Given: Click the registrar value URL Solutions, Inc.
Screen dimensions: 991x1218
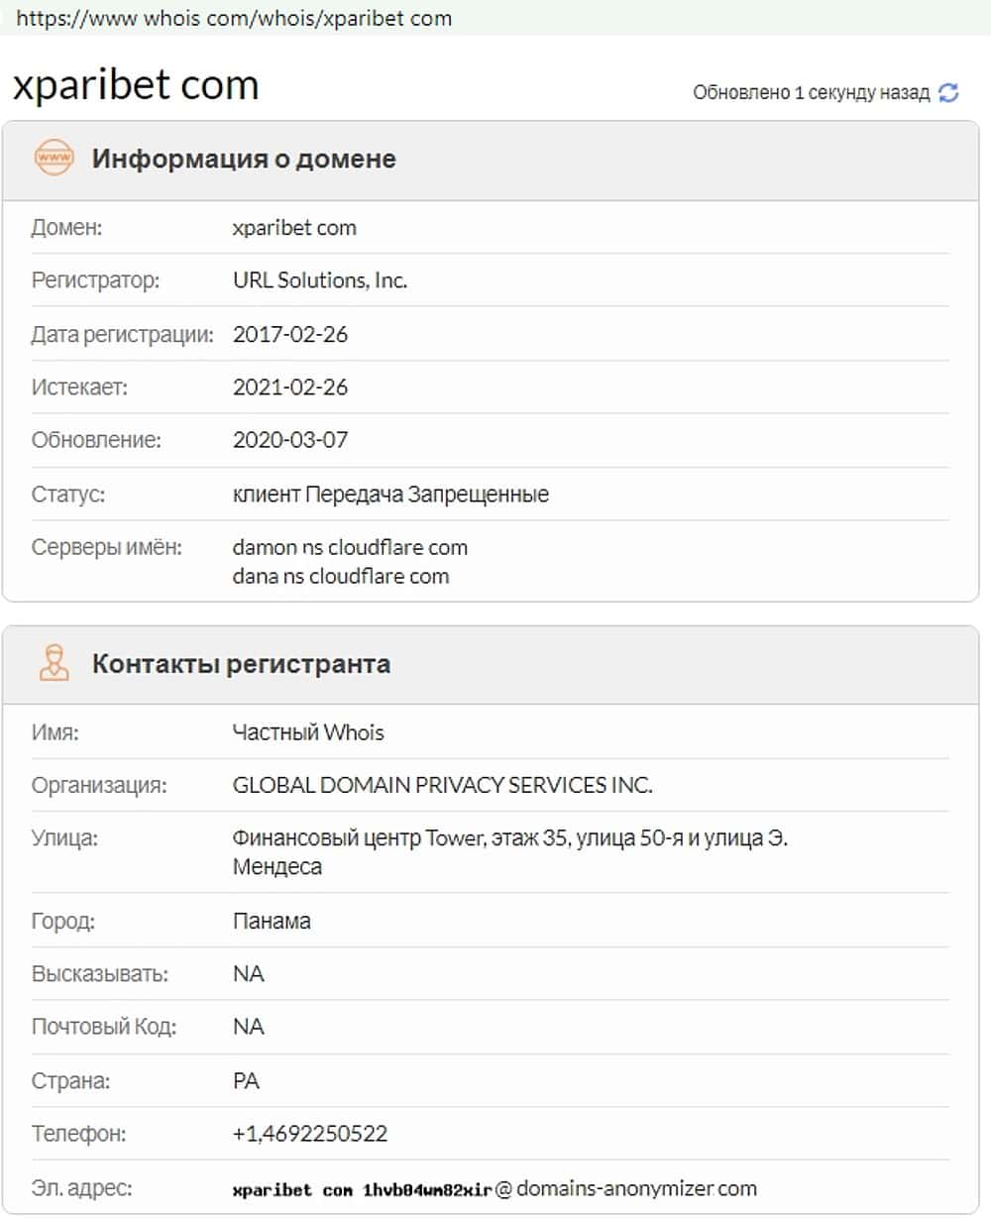Looking at the screenshot, I should tap(320, 280).
